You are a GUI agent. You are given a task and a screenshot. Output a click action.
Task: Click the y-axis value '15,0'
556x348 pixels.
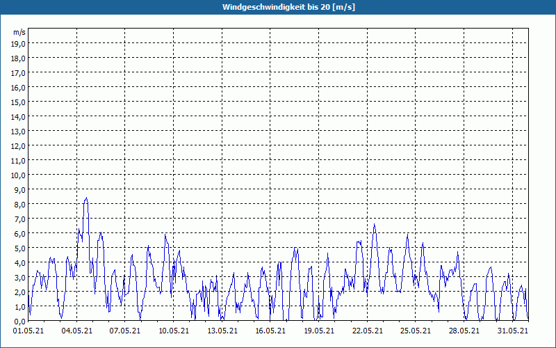[x=19, y=102]
